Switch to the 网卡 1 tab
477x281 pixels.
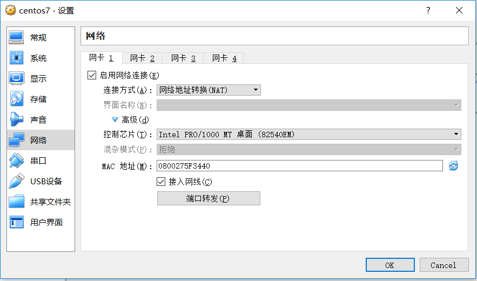pyautogui.click(x=102, y=58)
